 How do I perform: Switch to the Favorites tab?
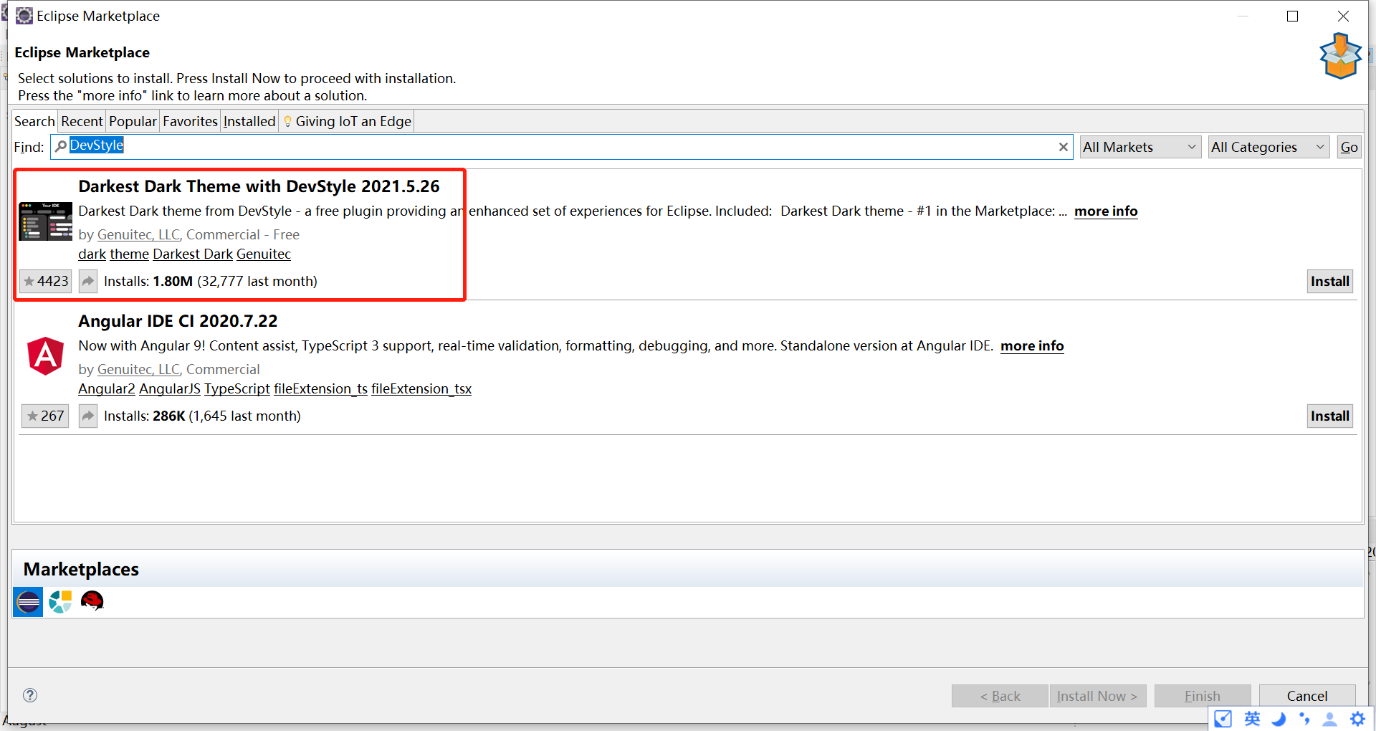point(190,121)
